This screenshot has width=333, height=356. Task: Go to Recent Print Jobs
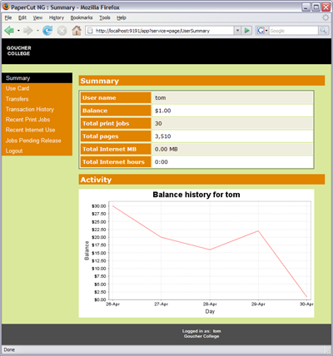tap(27, 120)
